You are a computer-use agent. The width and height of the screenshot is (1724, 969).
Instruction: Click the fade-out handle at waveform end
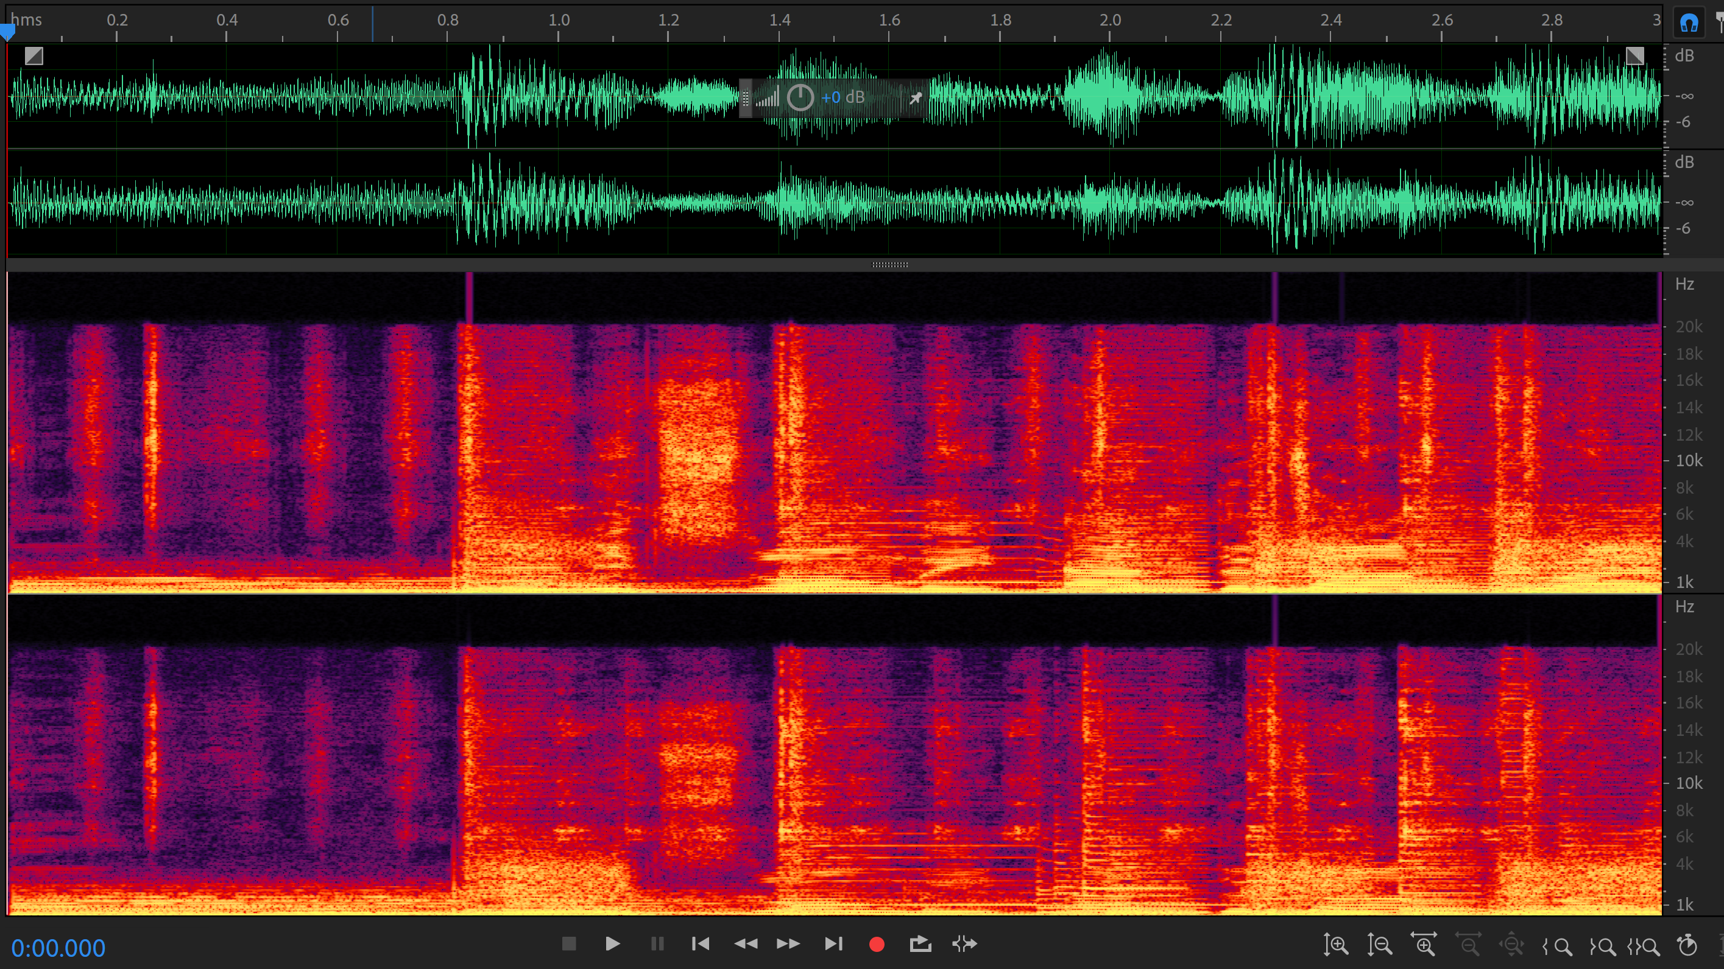[1634, 55]
